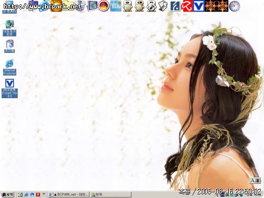Launch the blue 'fa' icon
This screenshot has width=264, height=198.
point(175,6)
